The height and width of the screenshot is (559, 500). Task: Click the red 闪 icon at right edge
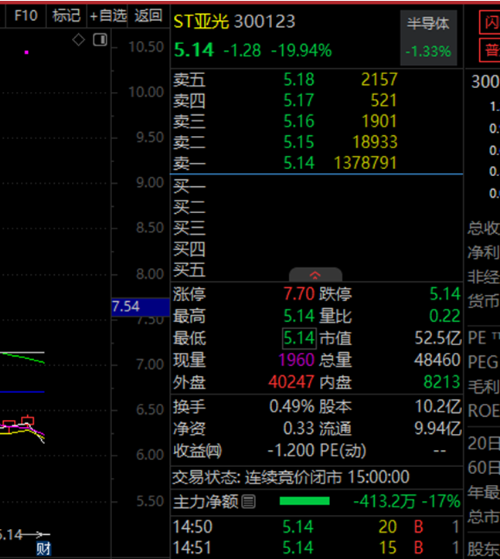(x=491, y=22)
